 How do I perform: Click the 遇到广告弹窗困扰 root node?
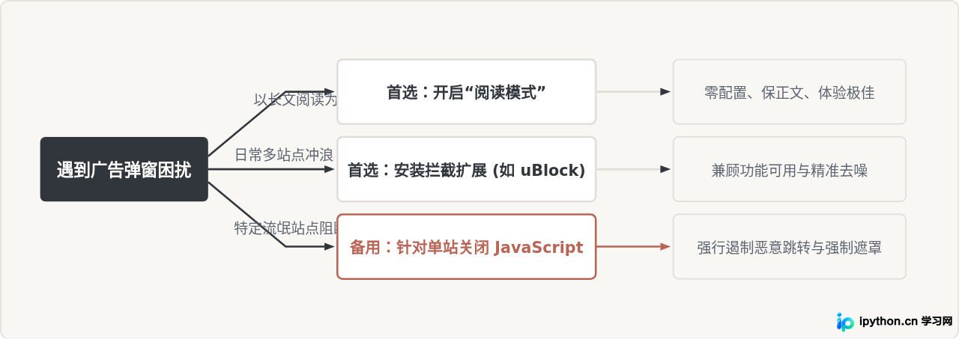tap(124, 169)
